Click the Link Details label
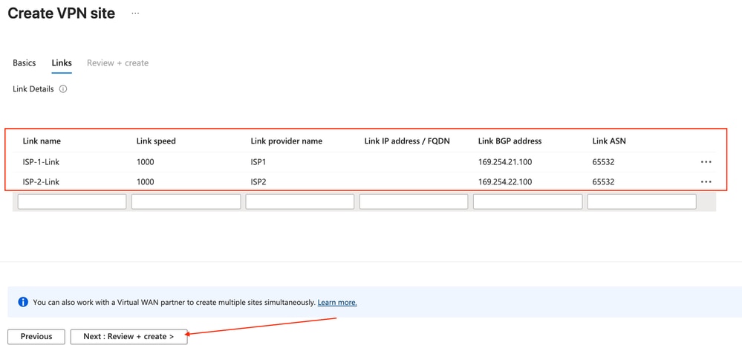This screenshot has width=742, height=354. tap(33, 88)
